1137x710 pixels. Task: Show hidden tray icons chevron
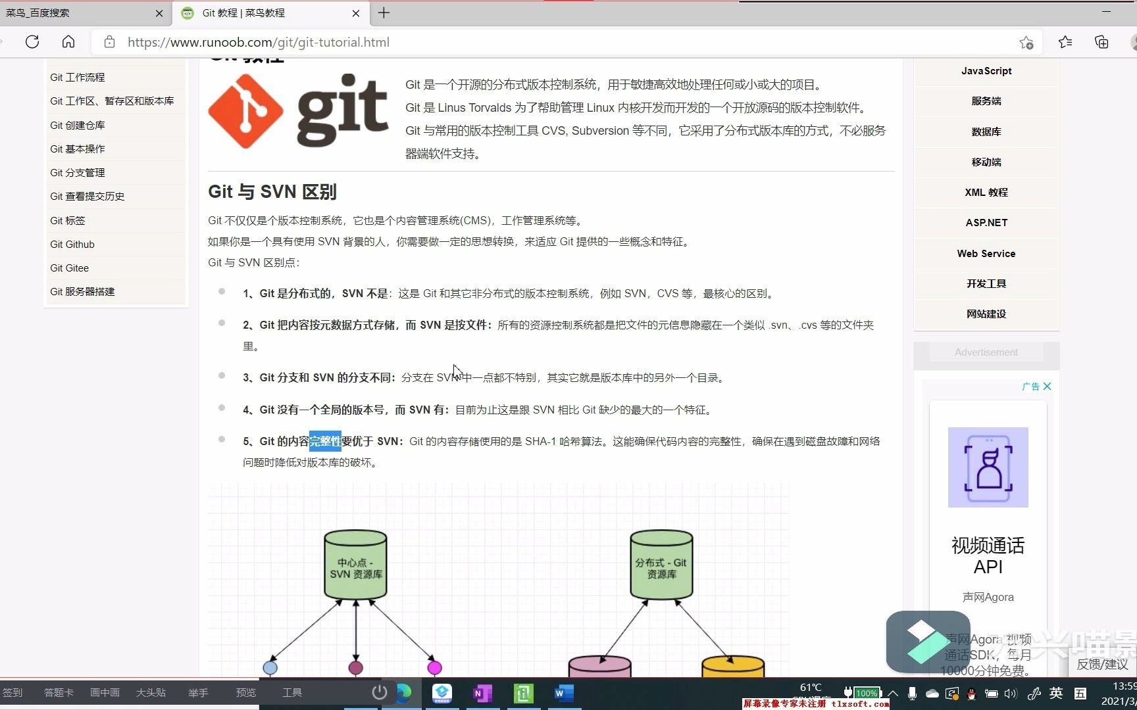coord(893,693)
